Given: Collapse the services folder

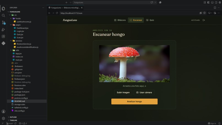Looking at the screenshot, I should (27, 41).
